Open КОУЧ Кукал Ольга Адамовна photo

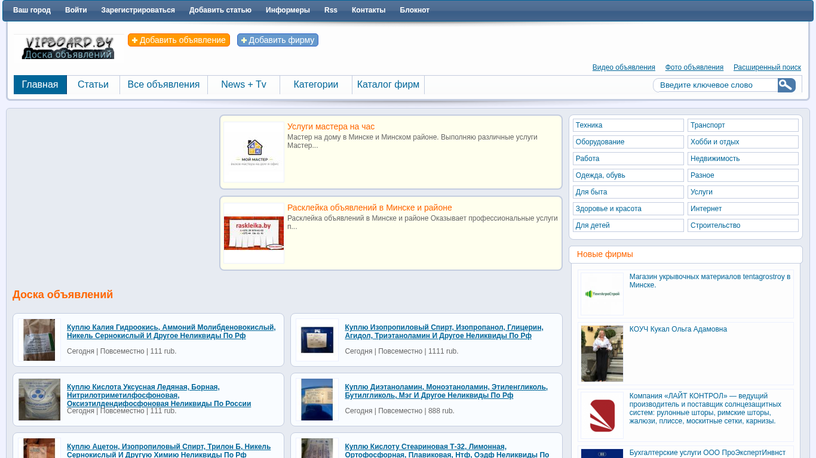click(602, 354)
